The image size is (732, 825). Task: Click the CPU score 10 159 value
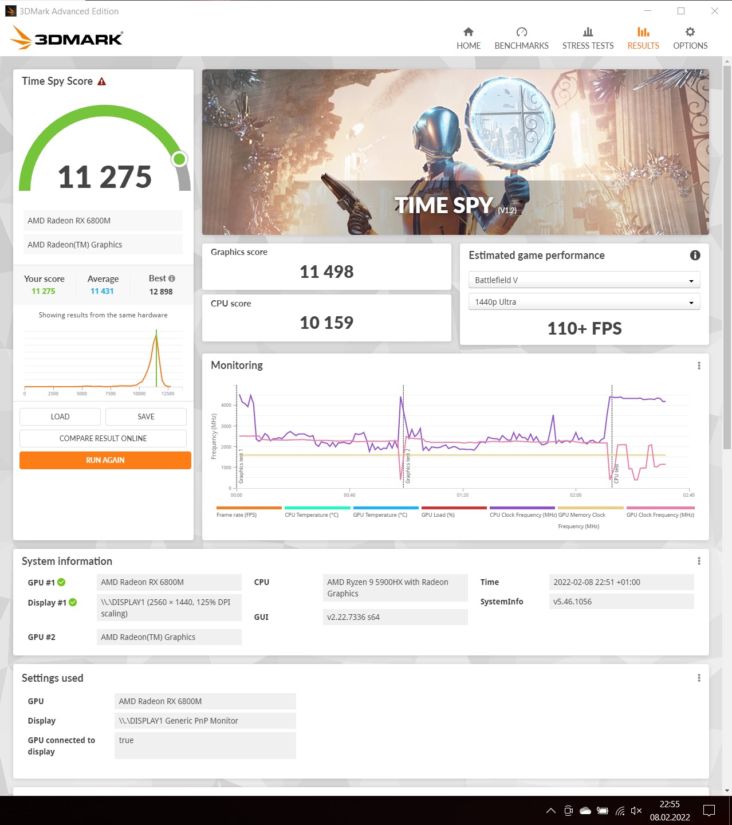[326, 323]
